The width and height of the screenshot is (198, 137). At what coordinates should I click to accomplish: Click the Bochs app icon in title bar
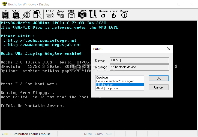point(5,4)
